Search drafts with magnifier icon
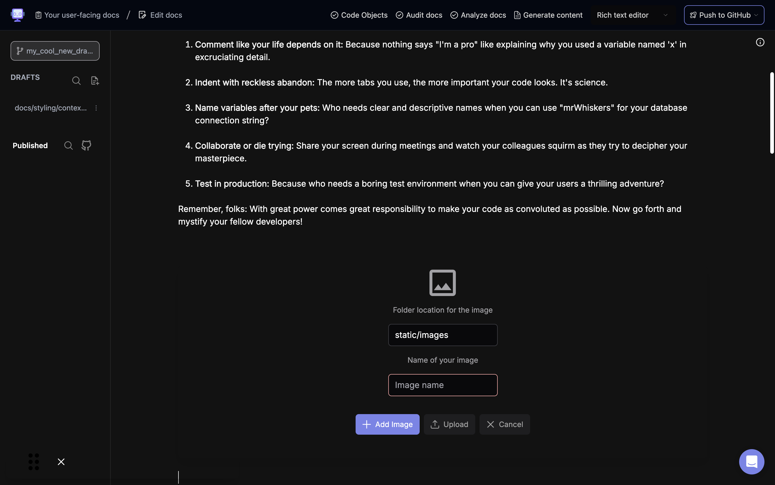 (x=76, y=80)
